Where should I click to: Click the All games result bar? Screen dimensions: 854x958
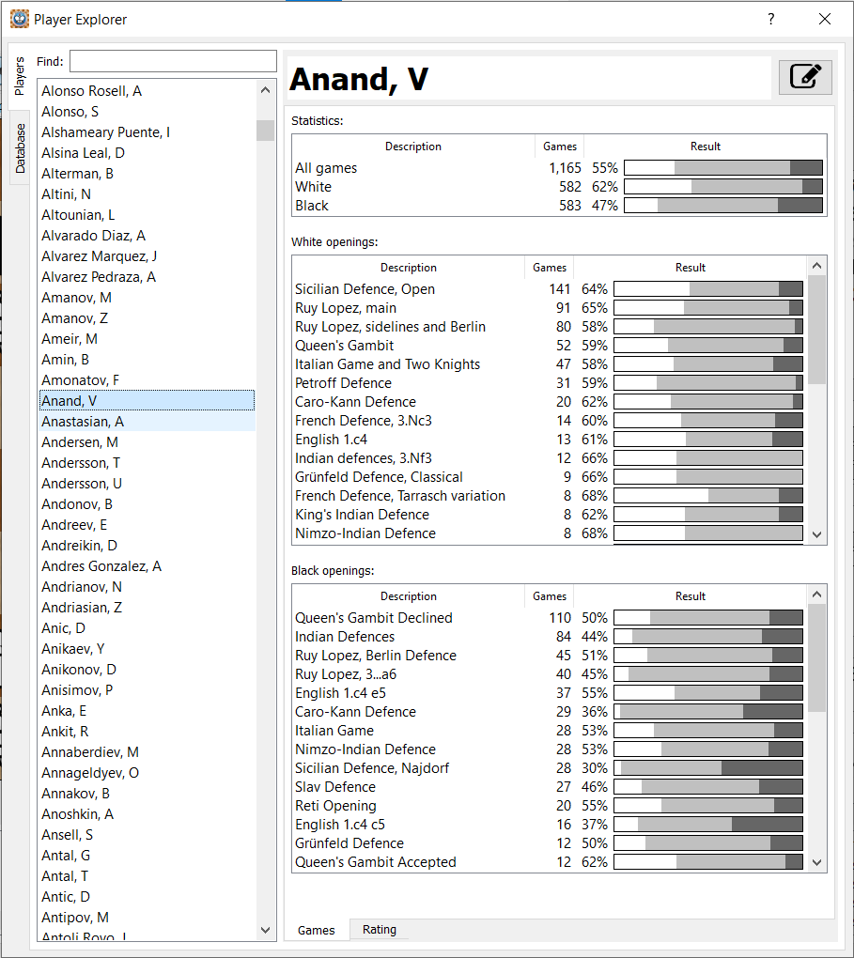(722, 168)
